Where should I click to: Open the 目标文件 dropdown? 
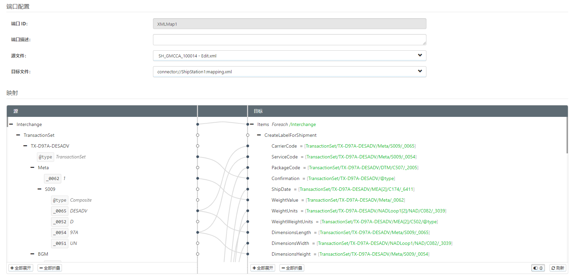click(x=289, y=72)
